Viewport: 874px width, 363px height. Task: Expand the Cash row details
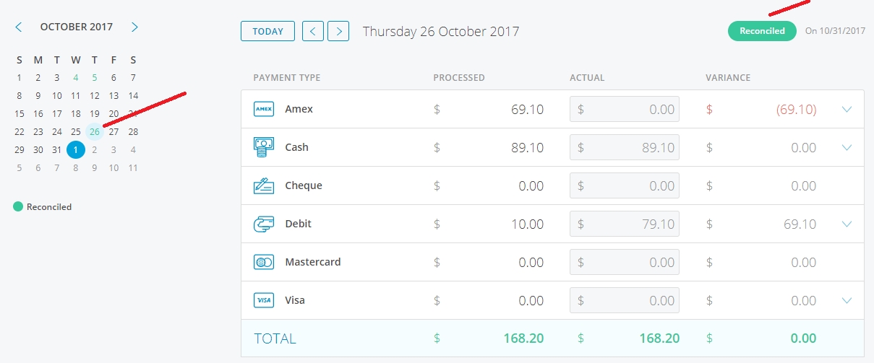point(847,147)
